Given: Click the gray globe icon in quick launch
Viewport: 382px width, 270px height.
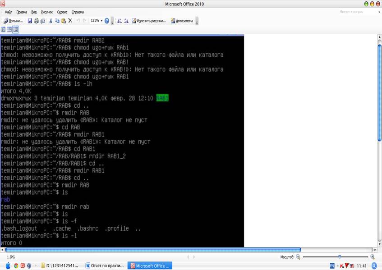Looking at the screenshot, I should tap(29, 265).
